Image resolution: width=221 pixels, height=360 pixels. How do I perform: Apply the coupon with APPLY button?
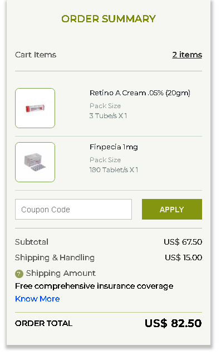pos(172,209)
